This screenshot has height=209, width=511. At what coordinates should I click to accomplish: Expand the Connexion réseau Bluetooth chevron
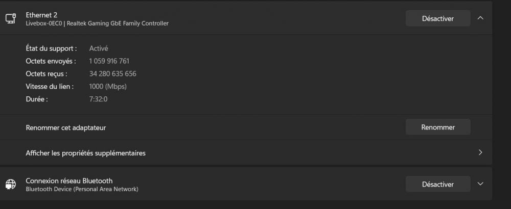tap(480, 184)
